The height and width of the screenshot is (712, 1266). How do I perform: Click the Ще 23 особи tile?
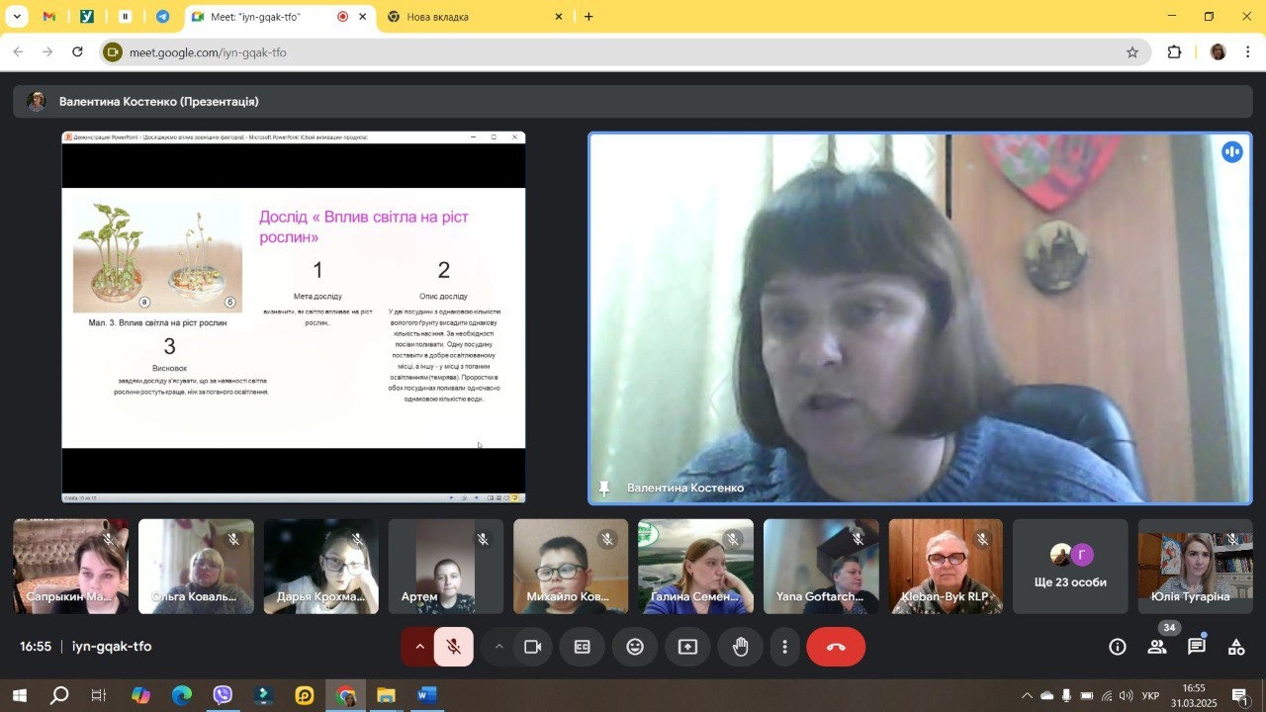pyautogui.click(x=1070, y=567)
